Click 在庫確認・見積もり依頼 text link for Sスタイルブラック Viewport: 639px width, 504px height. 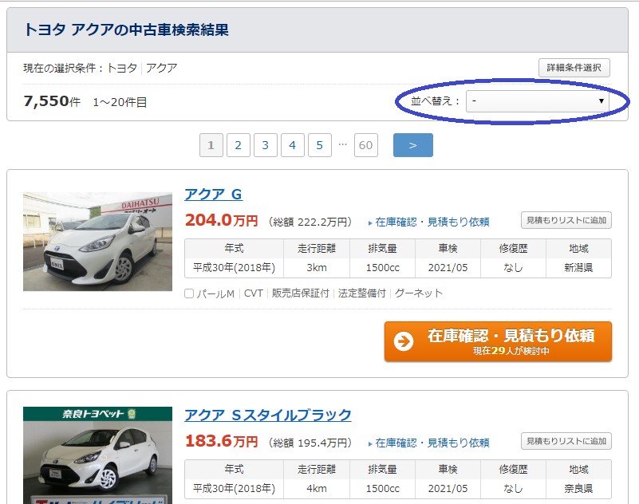432,443
